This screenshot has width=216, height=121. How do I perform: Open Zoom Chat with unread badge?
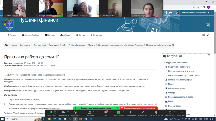click(106, 113)
